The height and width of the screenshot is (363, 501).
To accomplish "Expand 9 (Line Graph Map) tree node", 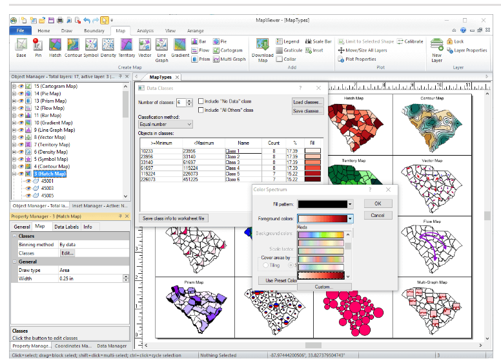I will coord(14,130).
